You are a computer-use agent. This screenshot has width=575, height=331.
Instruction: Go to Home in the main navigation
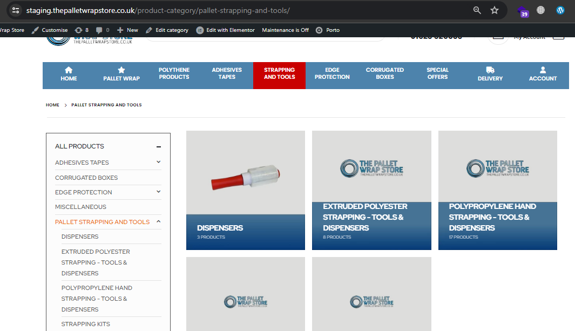pos(69,74)
